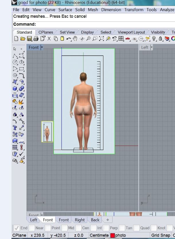This screenshot has height=239, width=175.
Task: Enable the Mid osnap checkbox
Action: click(x=64, y=228)
